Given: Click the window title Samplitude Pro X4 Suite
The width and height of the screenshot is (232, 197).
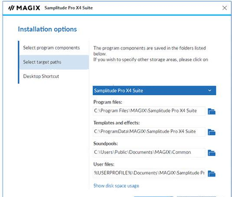Looking at the screenshot, I should click(x=69, y=8).
